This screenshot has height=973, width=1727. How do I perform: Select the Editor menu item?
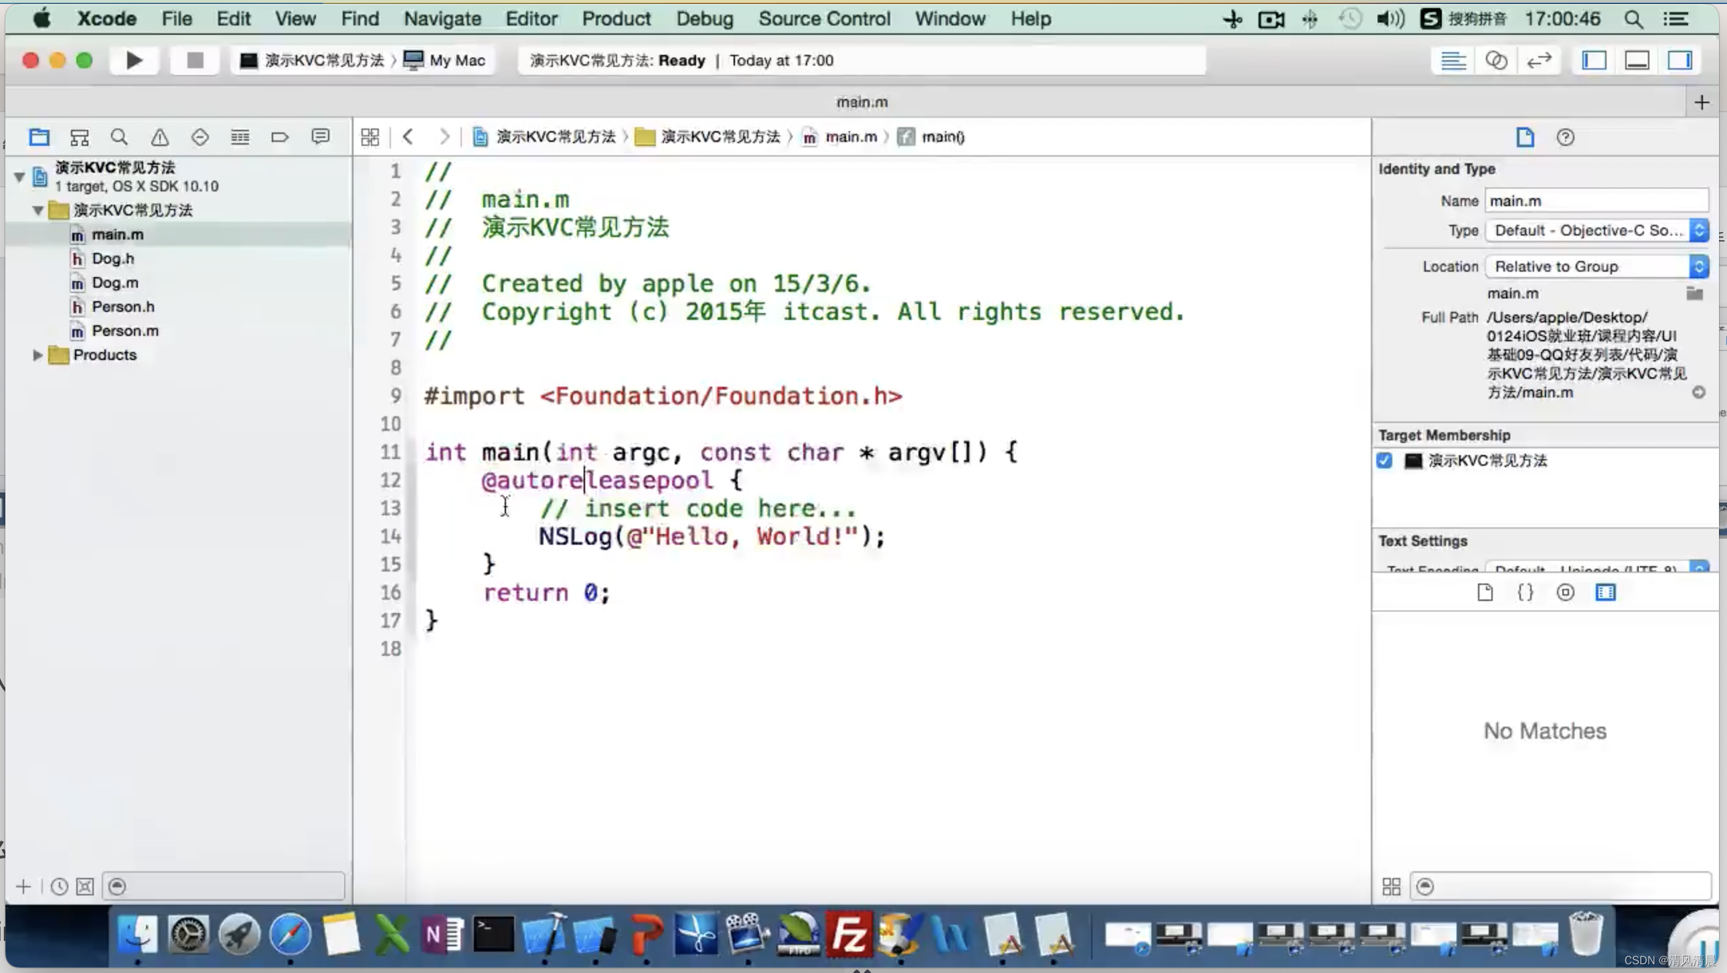(531, 19)
